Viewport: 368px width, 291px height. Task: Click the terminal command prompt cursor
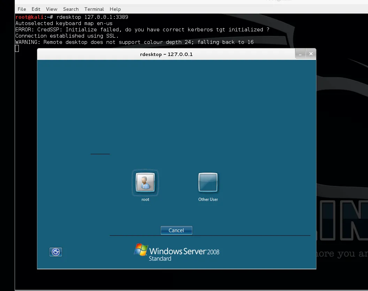[17, 49]
